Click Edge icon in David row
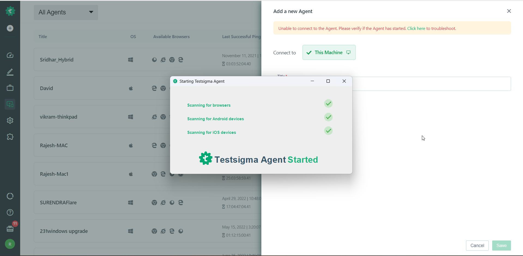Screen dimensions: 523x256 click(x=154, y=88)
